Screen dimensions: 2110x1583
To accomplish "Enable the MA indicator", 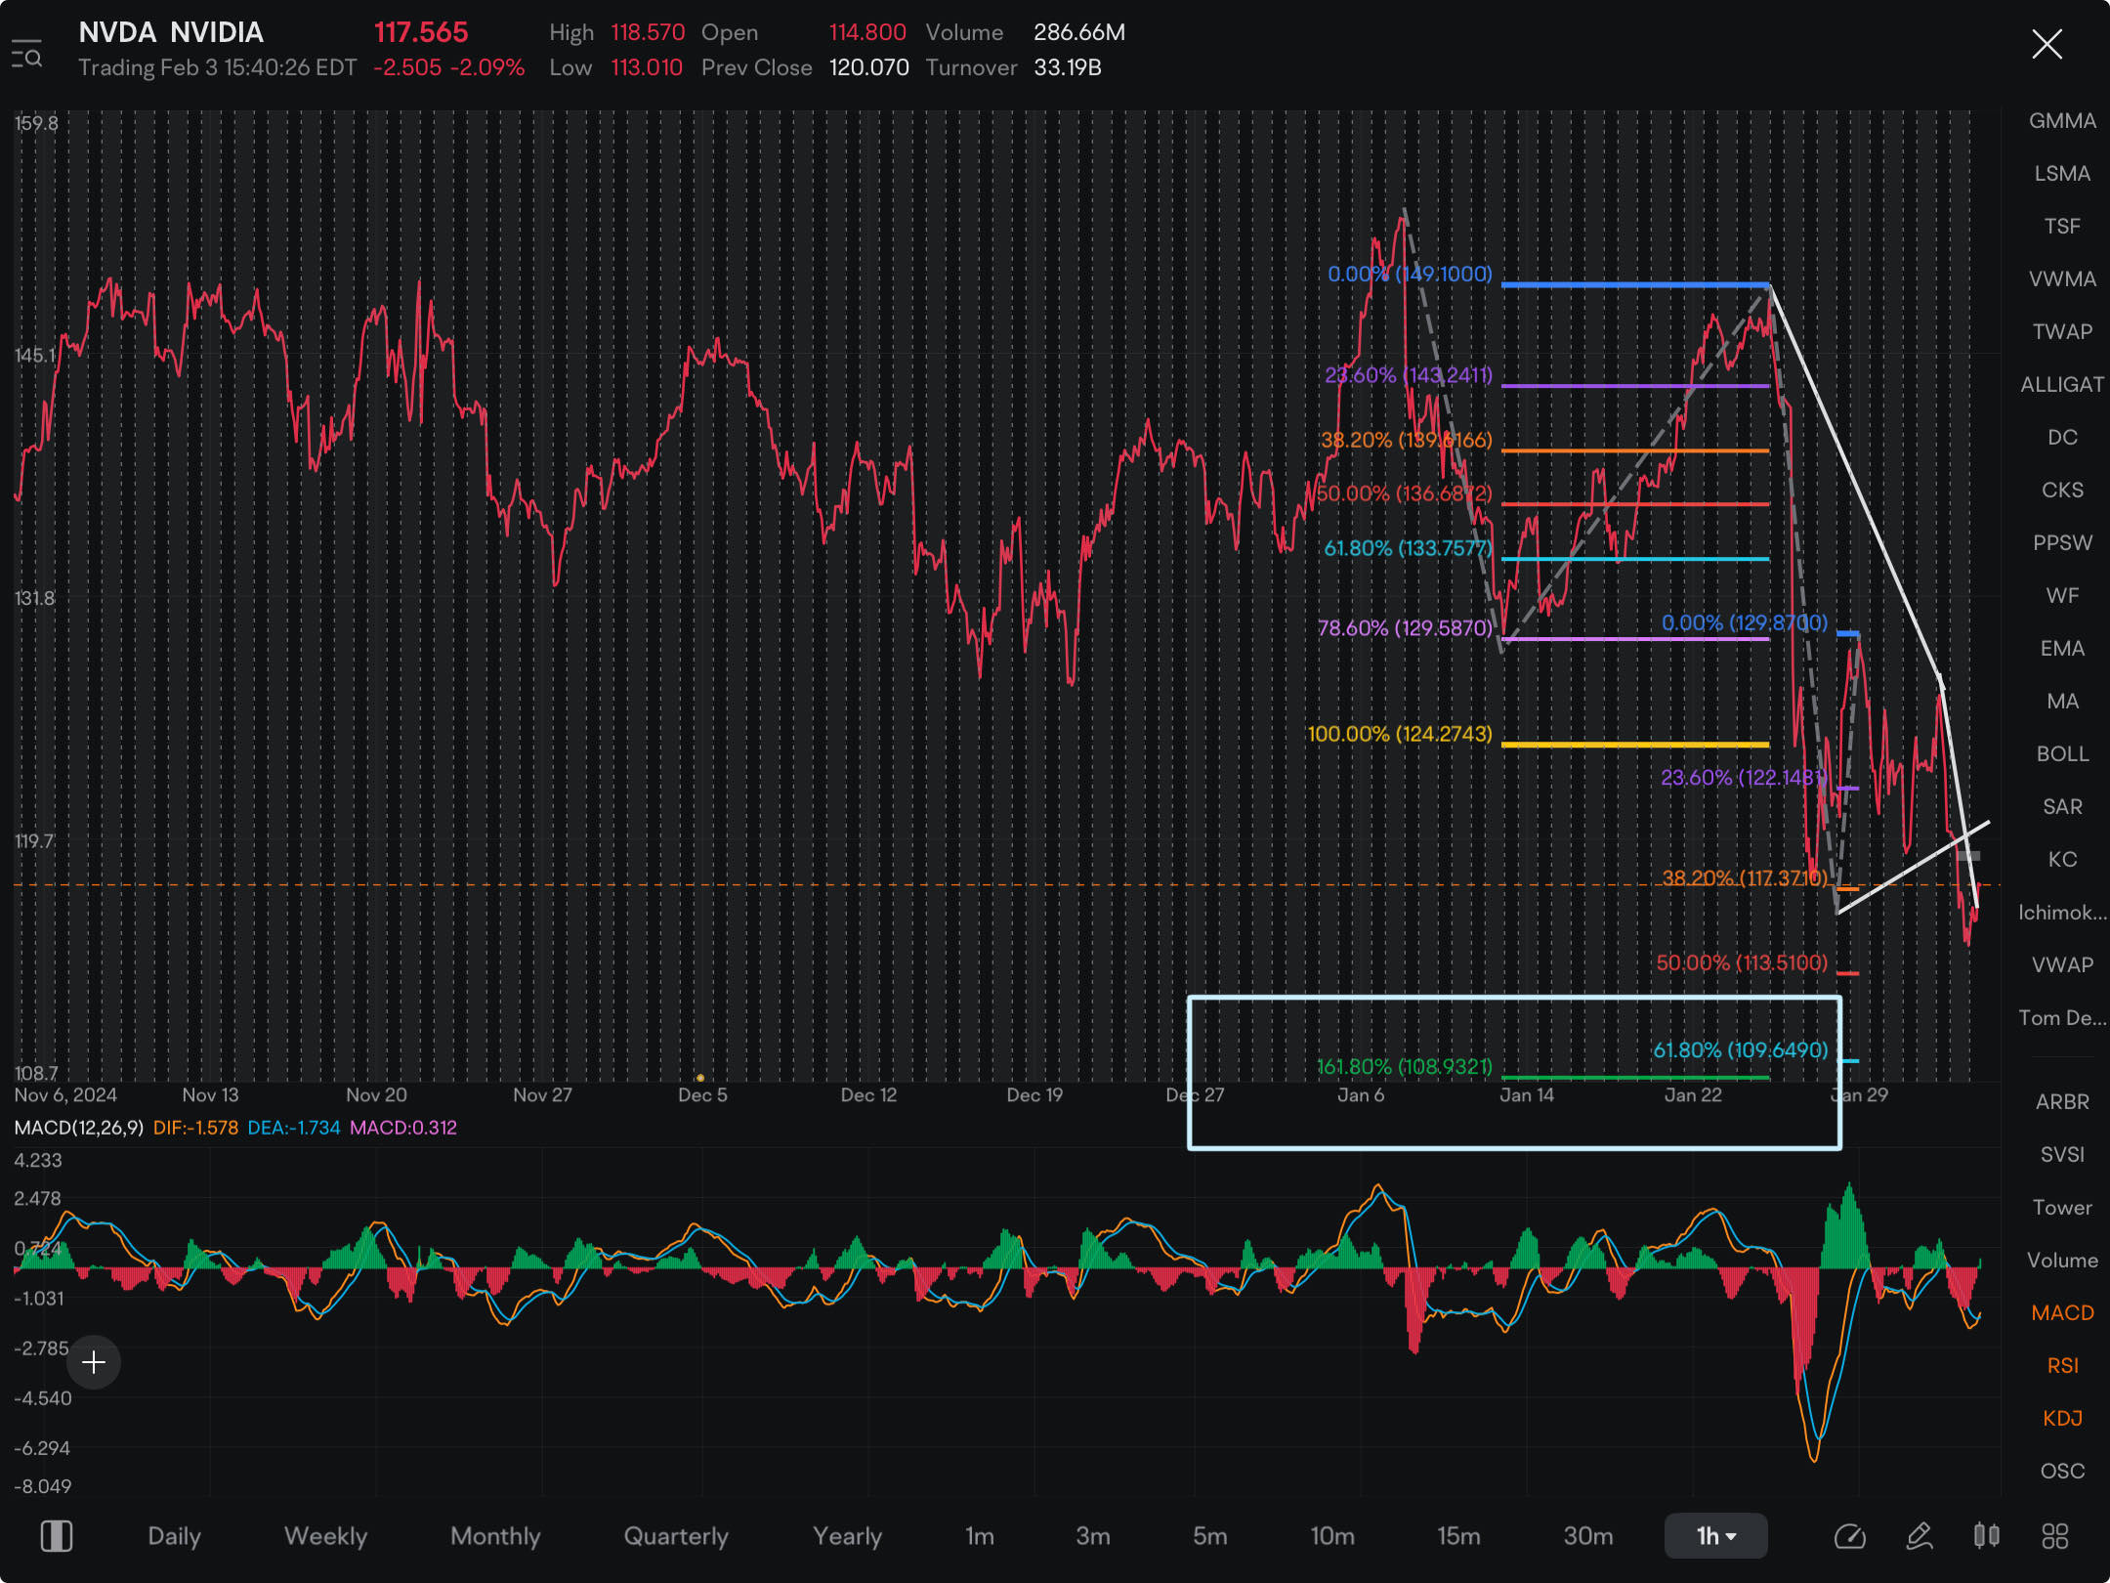I will click(x=2062, y=702).
